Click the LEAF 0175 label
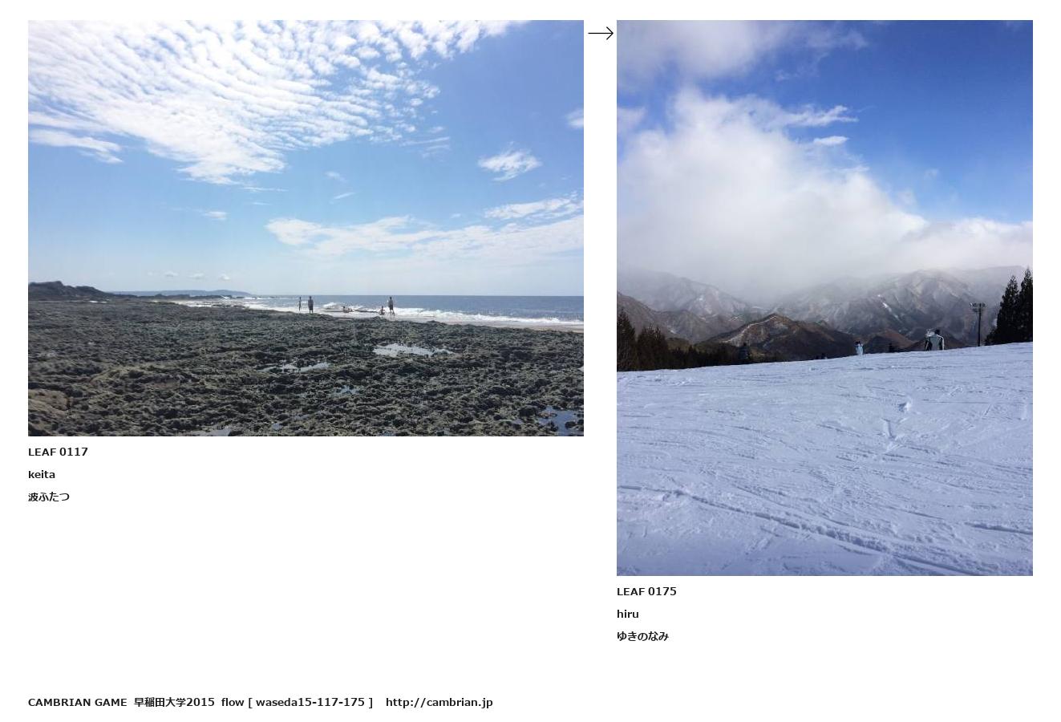Screen dimensions: 1061x722 tap(646, 591)
